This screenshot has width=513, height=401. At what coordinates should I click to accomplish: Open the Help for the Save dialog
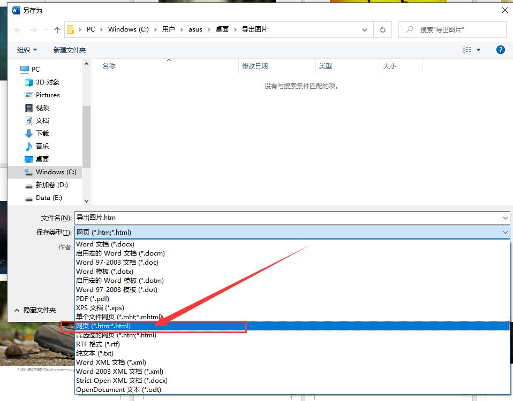500,50
